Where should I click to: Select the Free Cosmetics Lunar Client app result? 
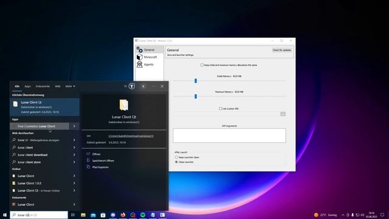(39, 126)
